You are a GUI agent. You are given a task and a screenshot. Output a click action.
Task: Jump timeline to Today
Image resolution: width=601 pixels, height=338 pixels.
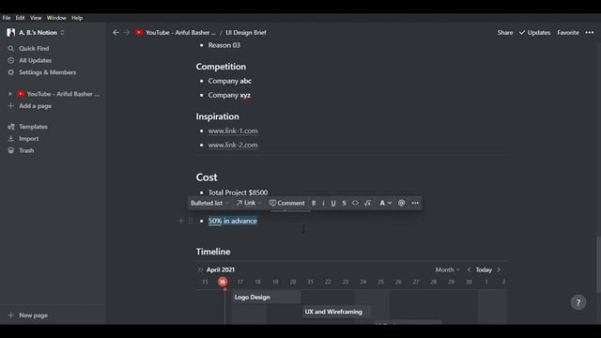coord(484,269)
